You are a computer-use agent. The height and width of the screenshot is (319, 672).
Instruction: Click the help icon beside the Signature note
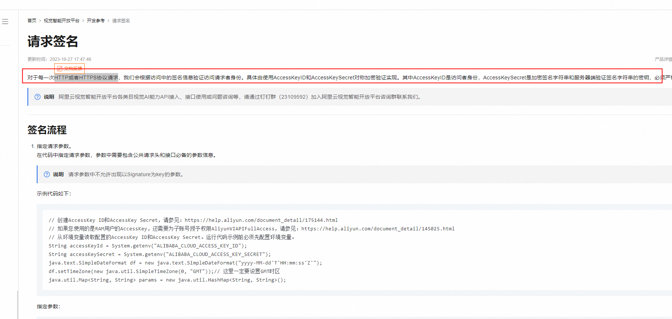47,174
